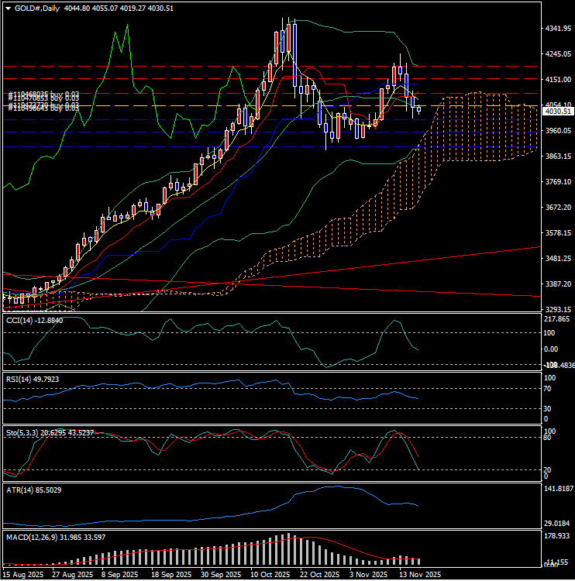Screen dimensions: 575x581
Task: Select the RSI(14) indicator label
Action: coord(32,379)
